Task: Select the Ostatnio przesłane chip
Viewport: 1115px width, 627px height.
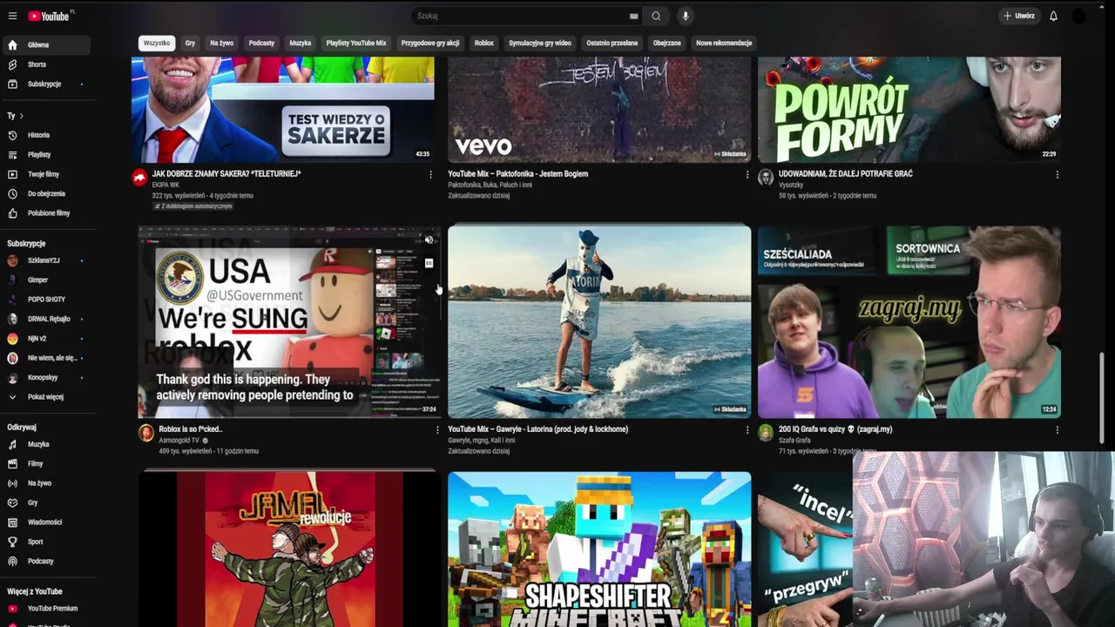Action: click(x=612, y=43)
